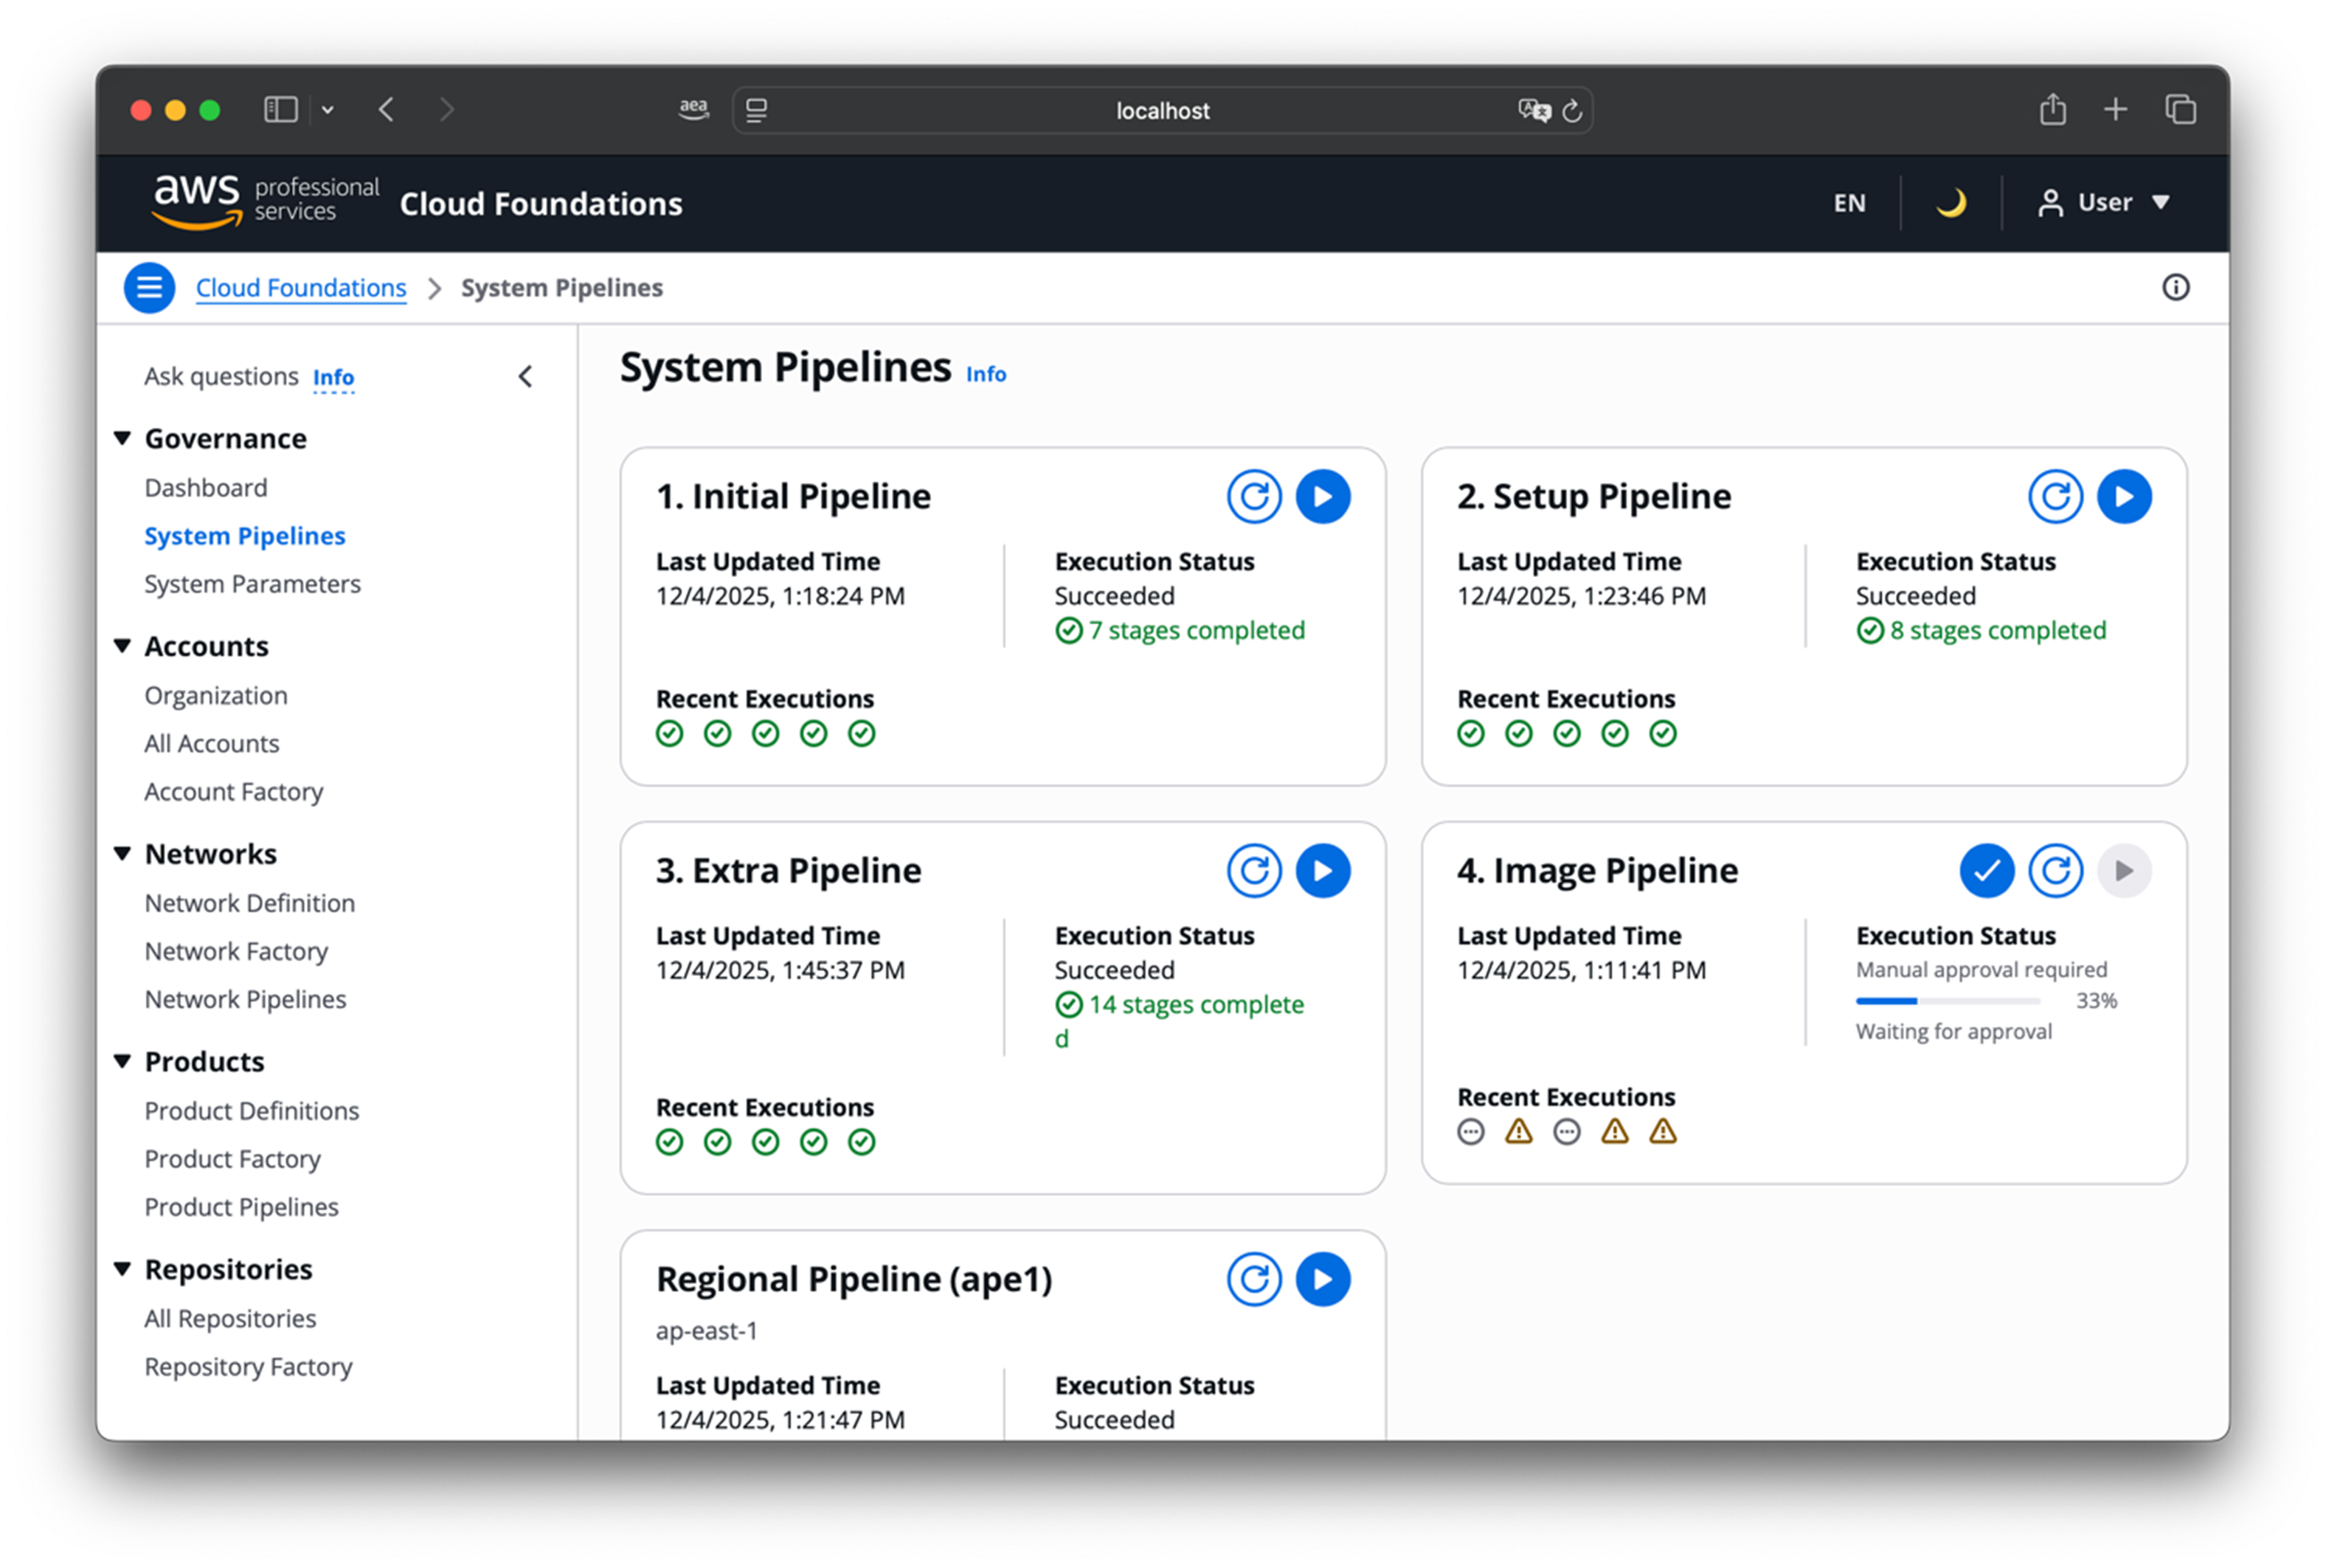Viewport: 2326px width, 1568px height.
Task: Click the last warning icon in Image Pipeline executions
Action: coord(1662,1131)
